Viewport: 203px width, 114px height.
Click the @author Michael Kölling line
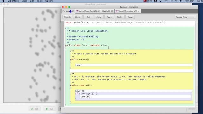point(82,37)
